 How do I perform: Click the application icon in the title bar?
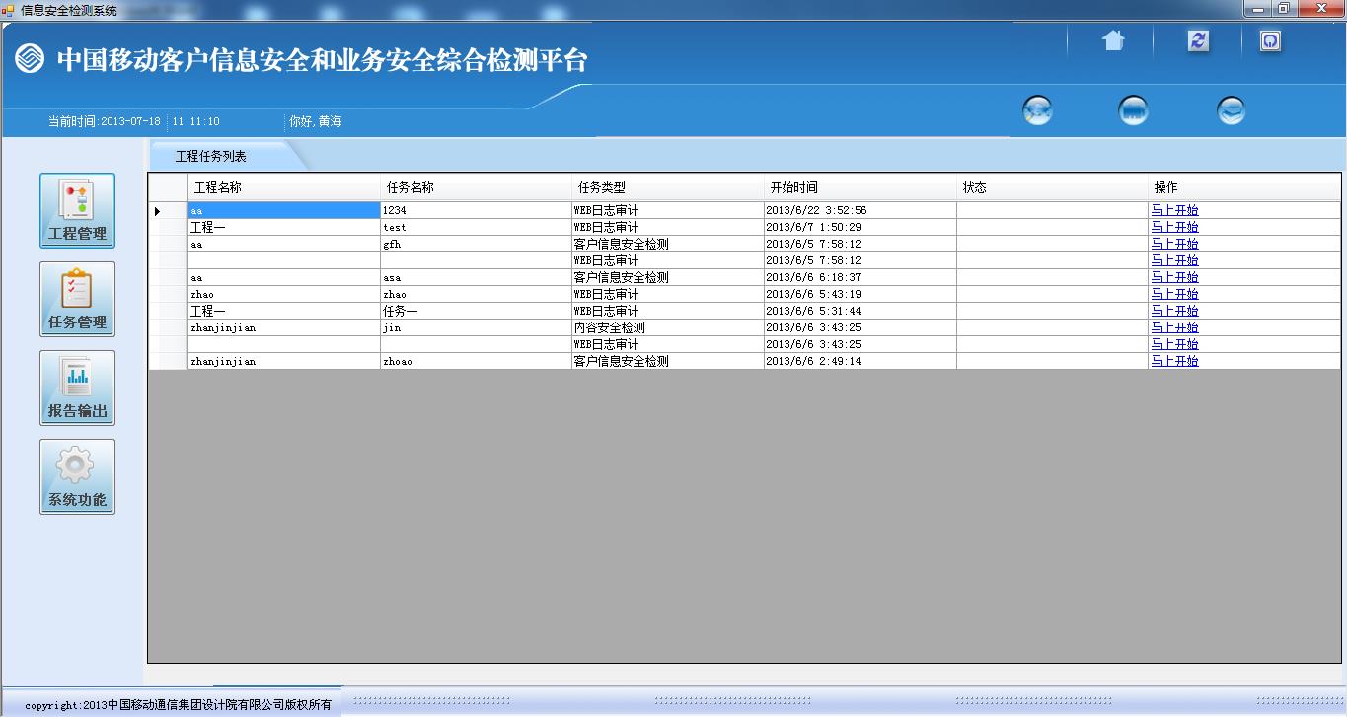point(9,10)
